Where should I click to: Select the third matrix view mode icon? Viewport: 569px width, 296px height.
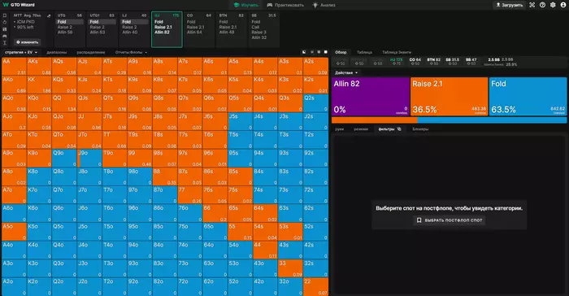319,52
